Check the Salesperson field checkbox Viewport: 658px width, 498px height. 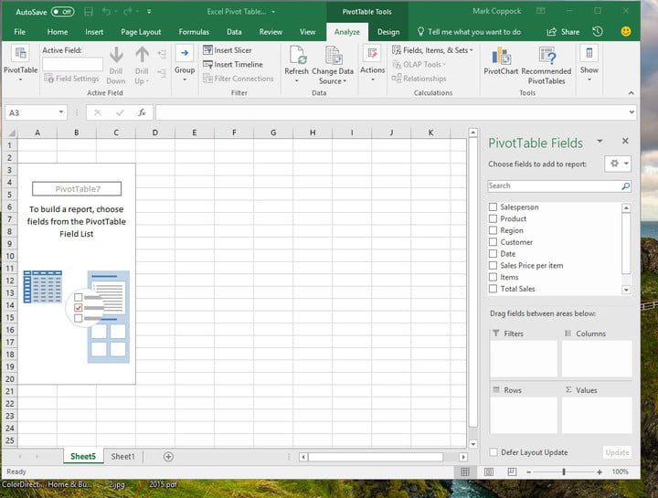coord(493,207)
